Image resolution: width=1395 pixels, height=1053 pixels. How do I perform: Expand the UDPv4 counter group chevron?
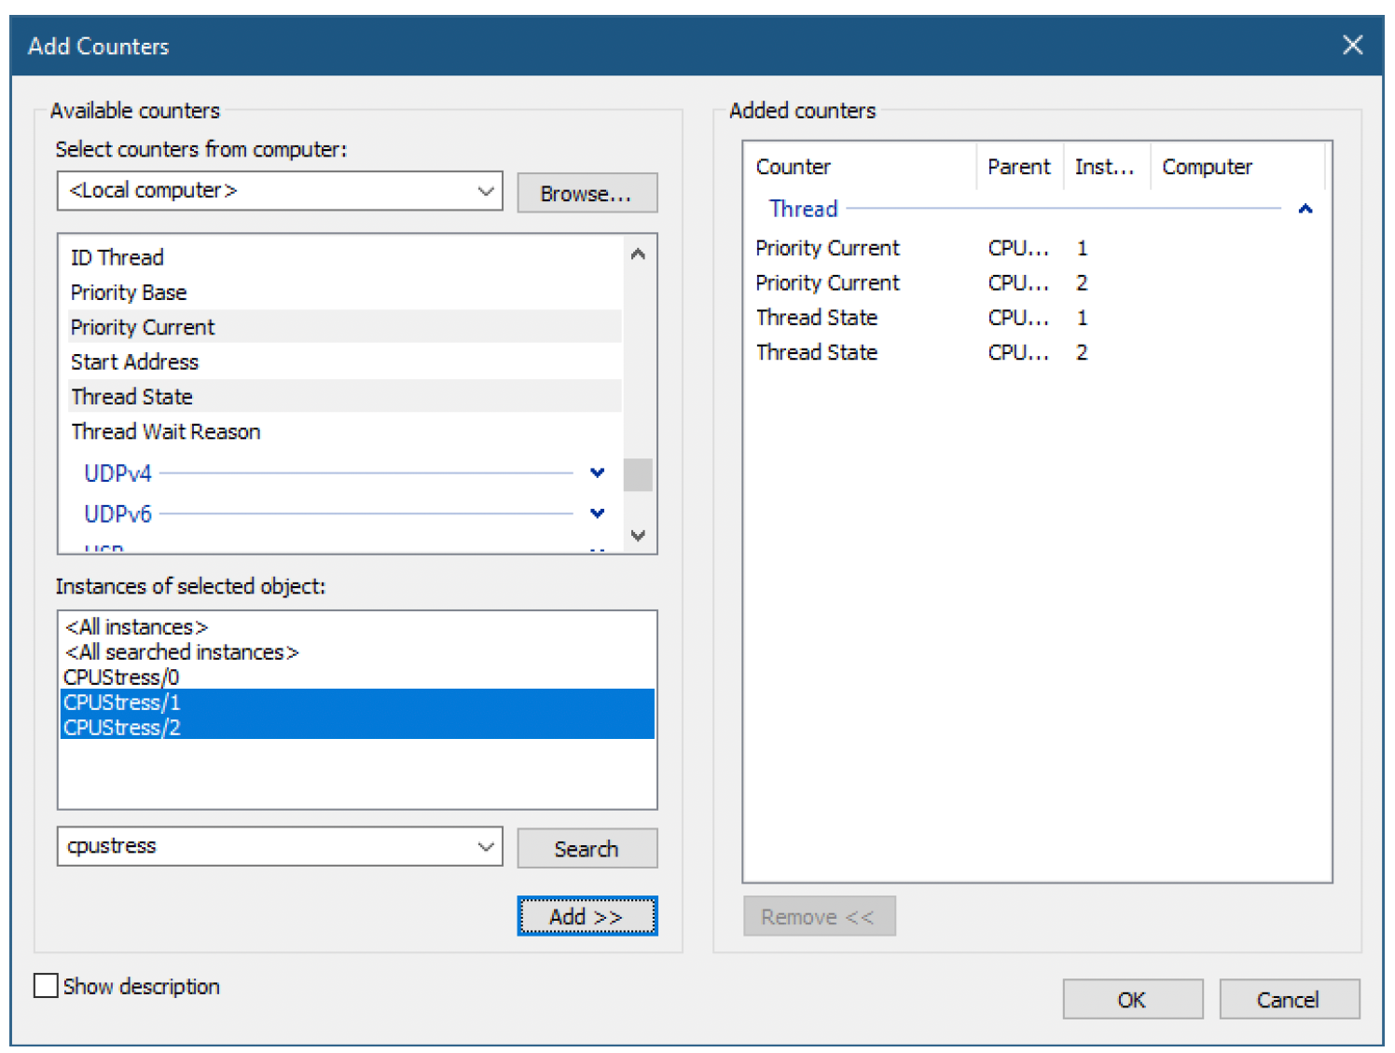(598, 473)
